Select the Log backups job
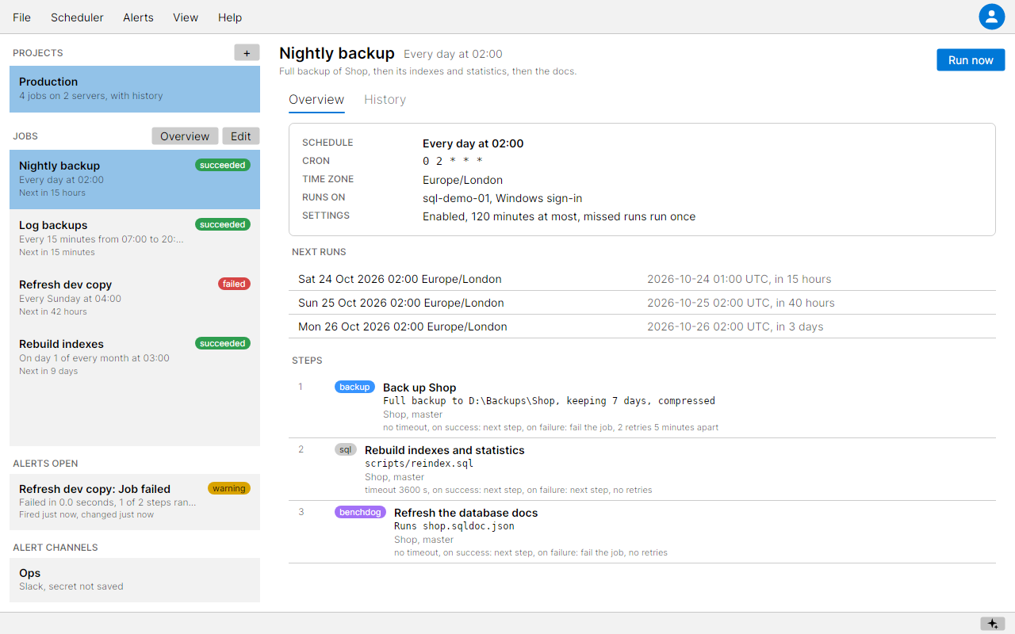Screen dimensions: 1015x634 coord(135,239)
